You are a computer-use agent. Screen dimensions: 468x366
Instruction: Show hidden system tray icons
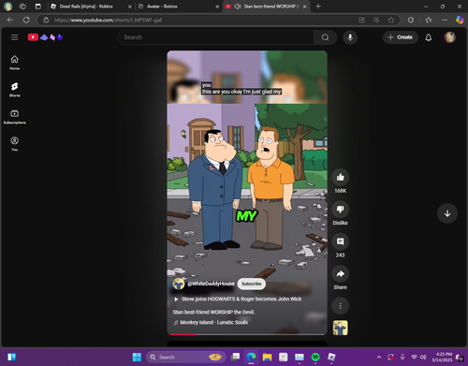coord(379,357)
